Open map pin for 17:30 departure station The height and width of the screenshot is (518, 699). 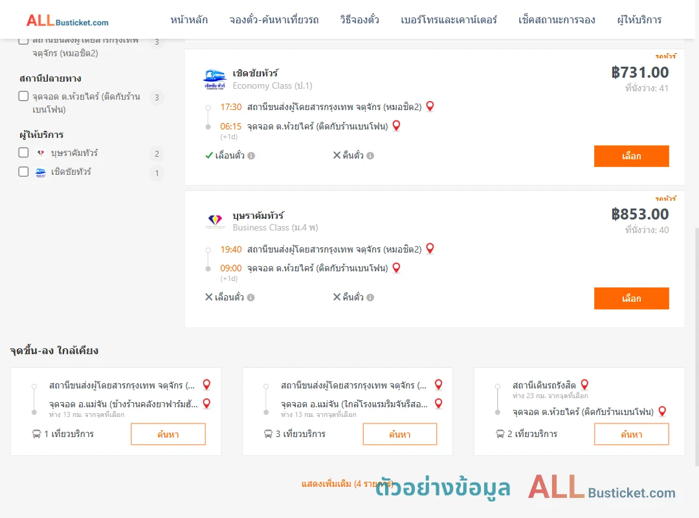click(430, 106)
